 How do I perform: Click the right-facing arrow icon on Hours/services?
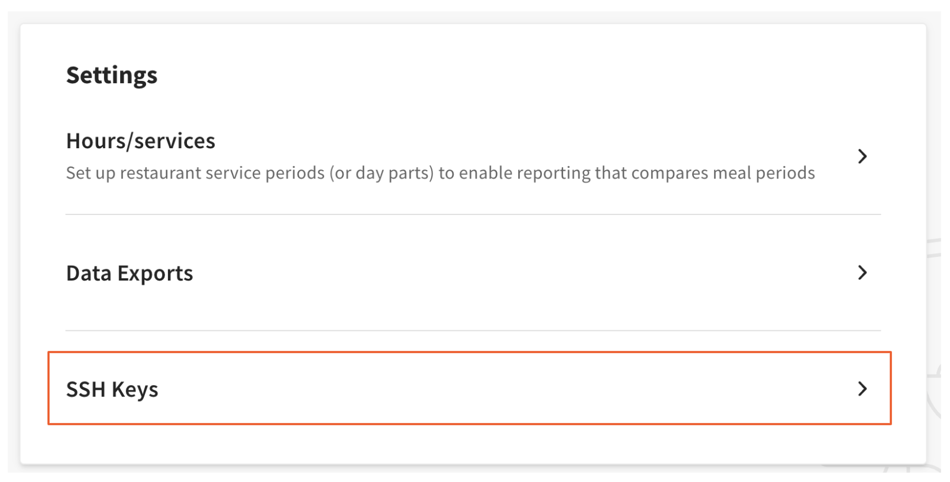864,156
